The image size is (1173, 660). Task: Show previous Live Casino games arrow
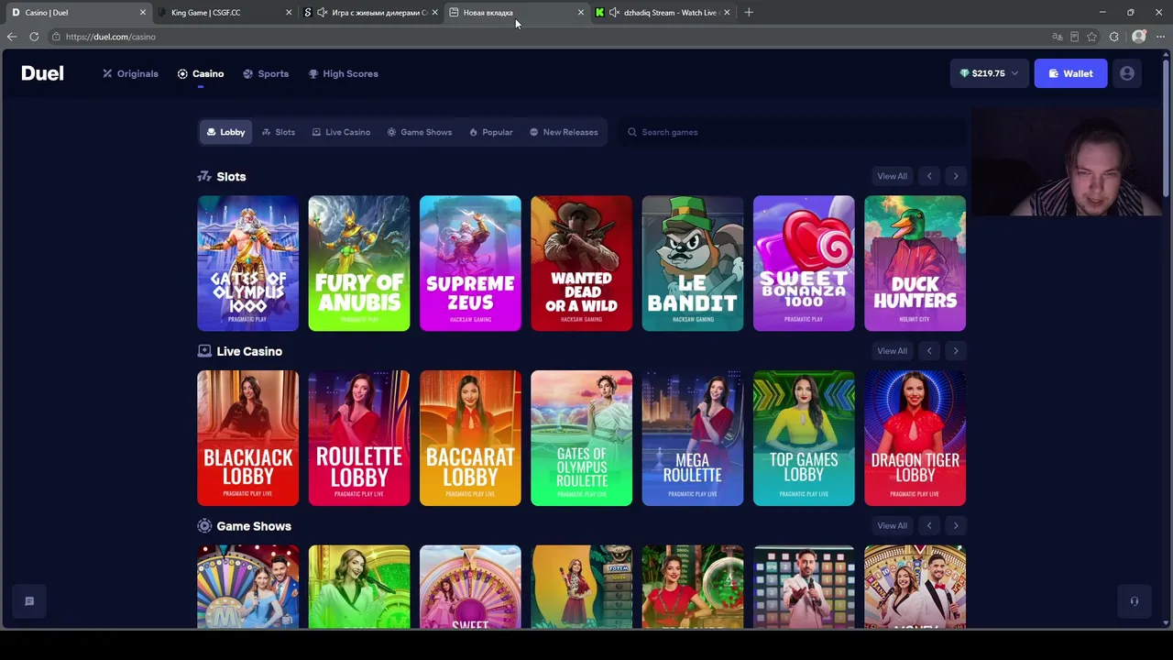click(x=929, y=351)
